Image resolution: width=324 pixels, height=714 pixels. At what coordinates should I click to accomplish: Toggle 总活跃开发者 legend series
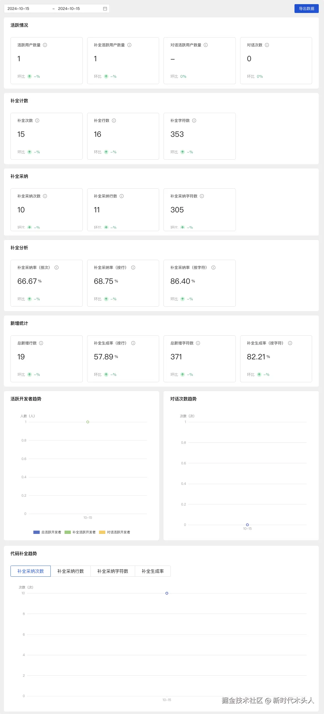click(x=47, y=532)
